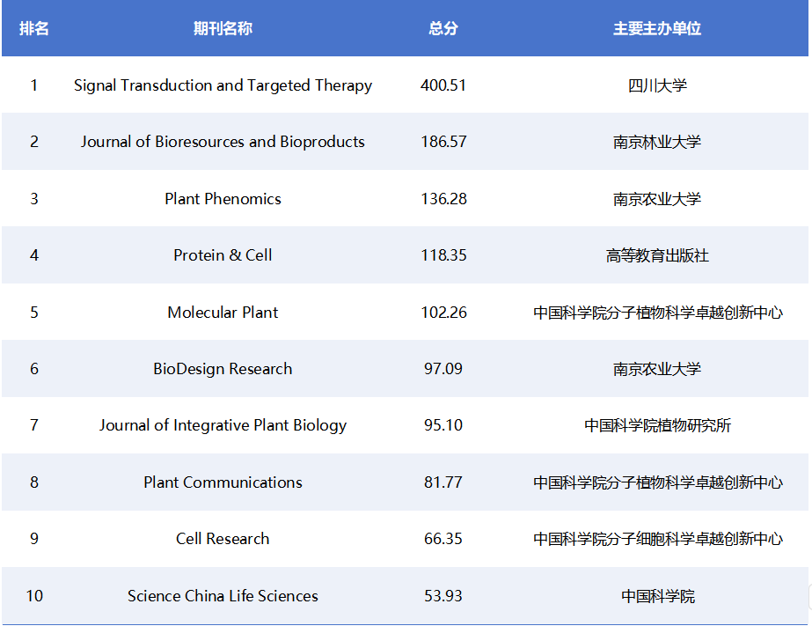Select the 高等教育出版社 sponsor cell
812x626 pixels.
[x=657, y=255]
